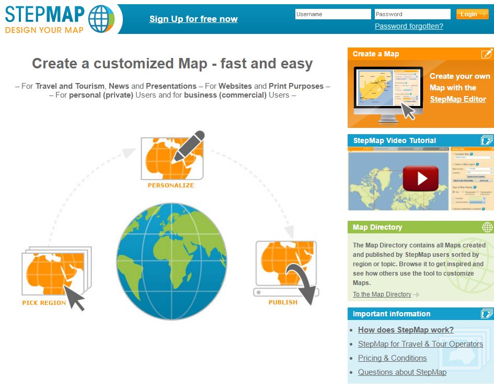
Task: Click the orange Login button
Action: click(x=472, y=14)
